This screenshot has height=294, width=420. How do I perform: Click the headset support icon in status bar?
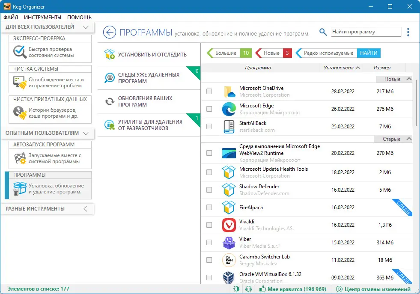pos(249,289)
